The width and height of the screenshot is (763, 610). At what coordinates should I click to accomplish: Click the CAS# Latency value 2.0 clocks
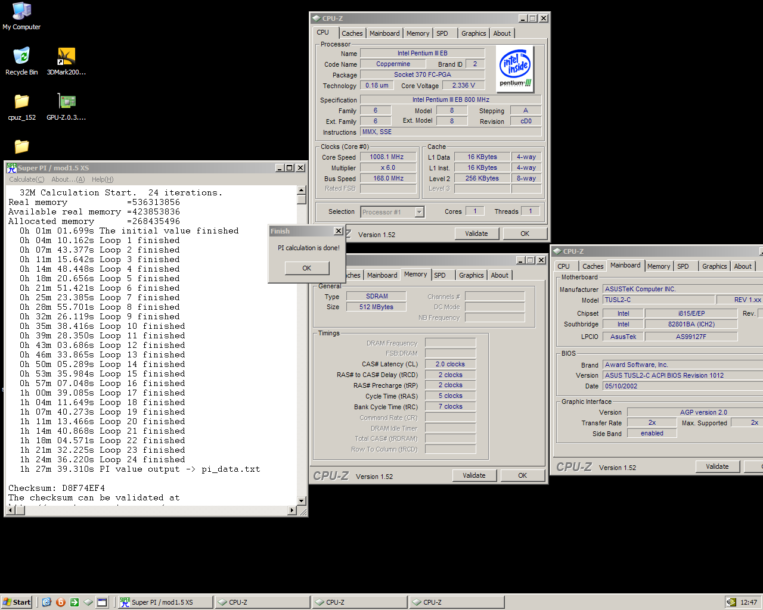(x=450, y=365)
